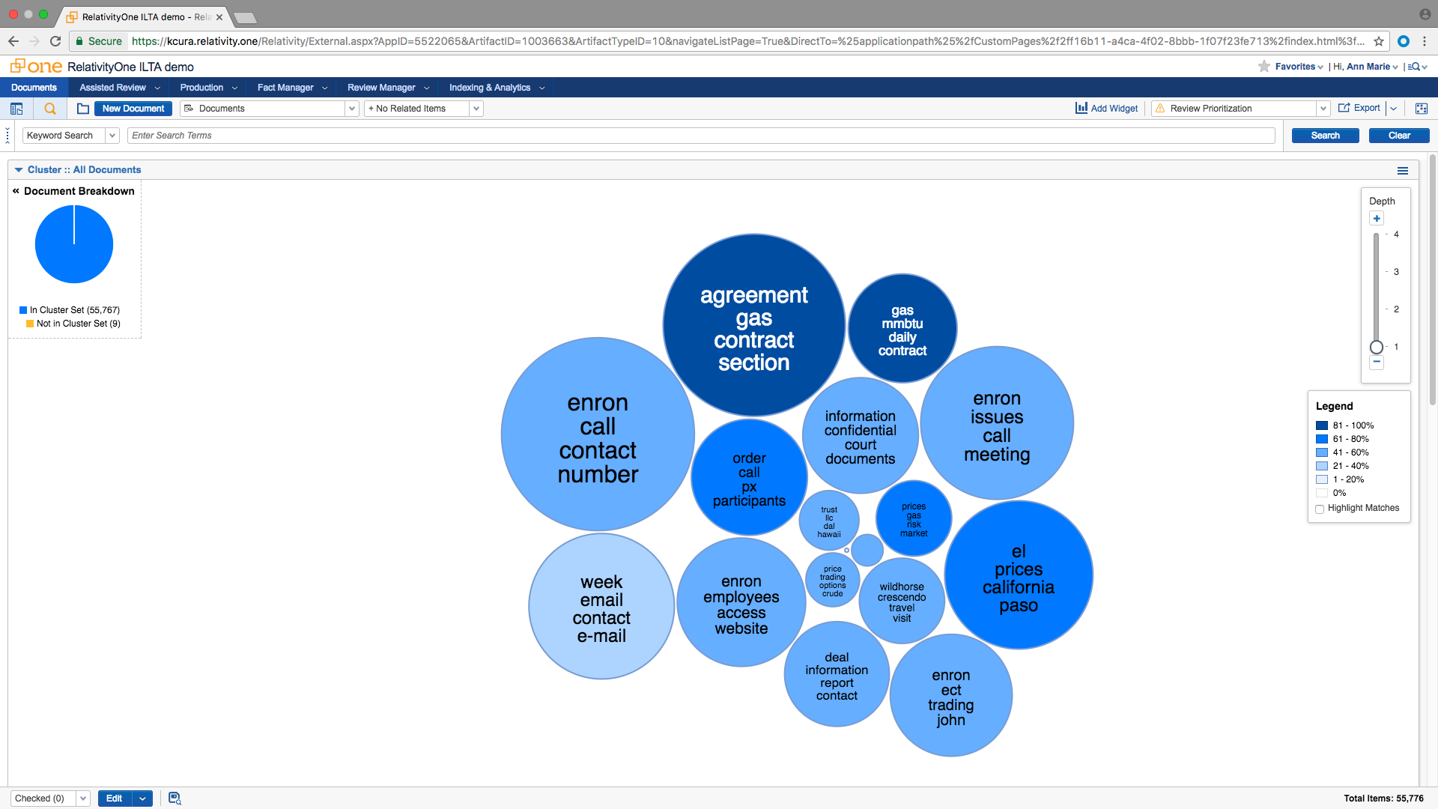Click the Add Widget chart icon
The image size is (1438, 809).
pos(1081,108)
